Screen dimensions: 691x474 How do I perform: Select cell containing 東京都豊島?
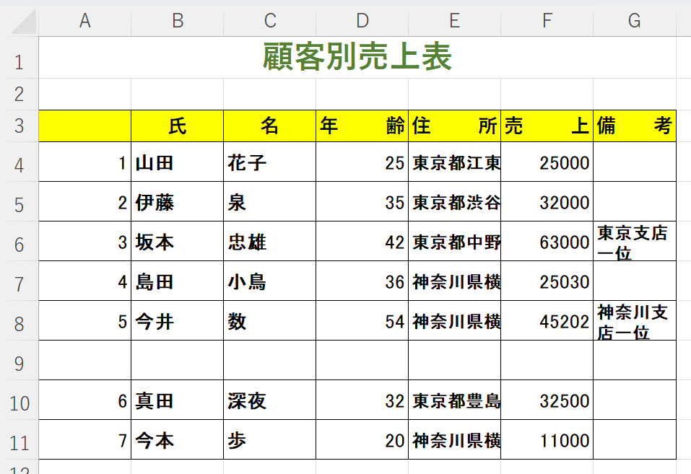point(454,400)
